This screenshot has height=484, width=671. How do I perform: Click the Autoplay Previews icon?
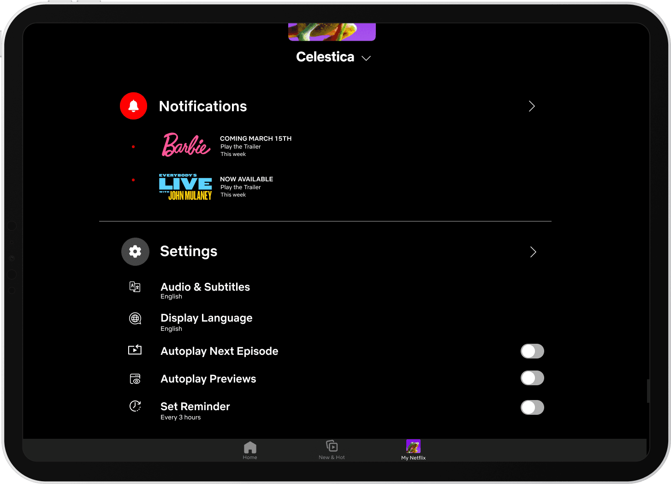click(x=135, y=379)
